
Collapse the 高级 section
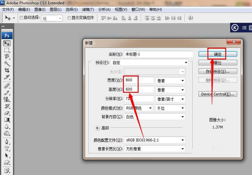coord(97,128)
